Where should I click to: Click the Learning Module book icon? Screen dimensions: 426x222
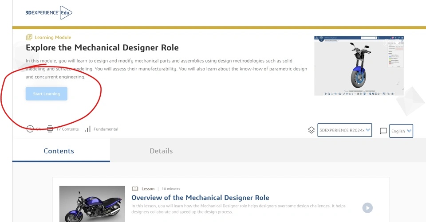pyautogui.click(x=29, y=37)
